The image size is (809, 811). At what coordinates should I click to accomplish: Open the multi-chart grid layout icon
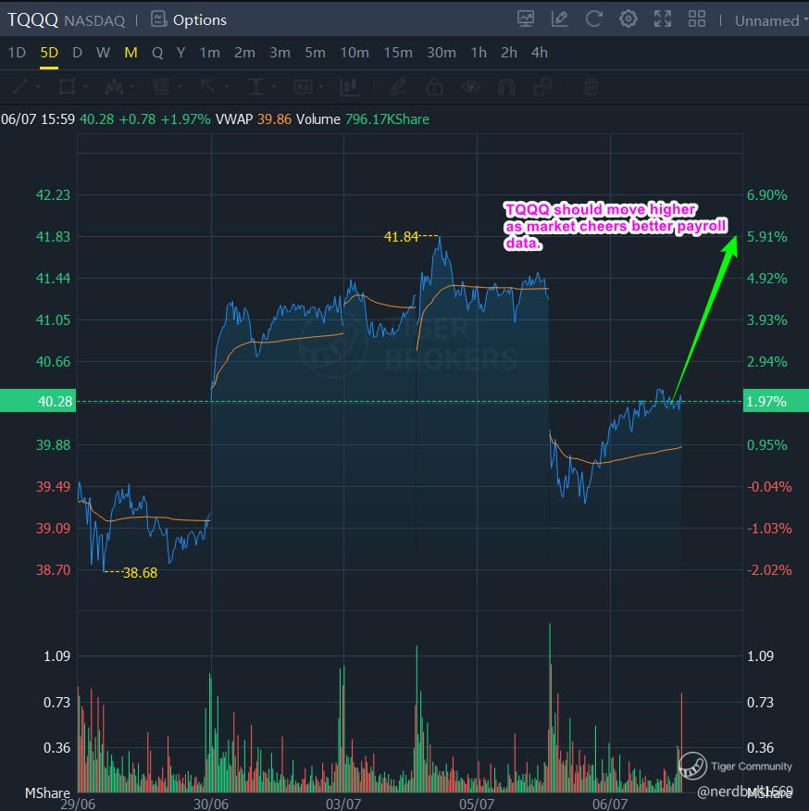point(697,19)
